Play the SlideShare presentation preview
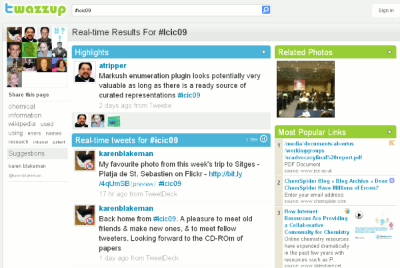 (359, 215)
